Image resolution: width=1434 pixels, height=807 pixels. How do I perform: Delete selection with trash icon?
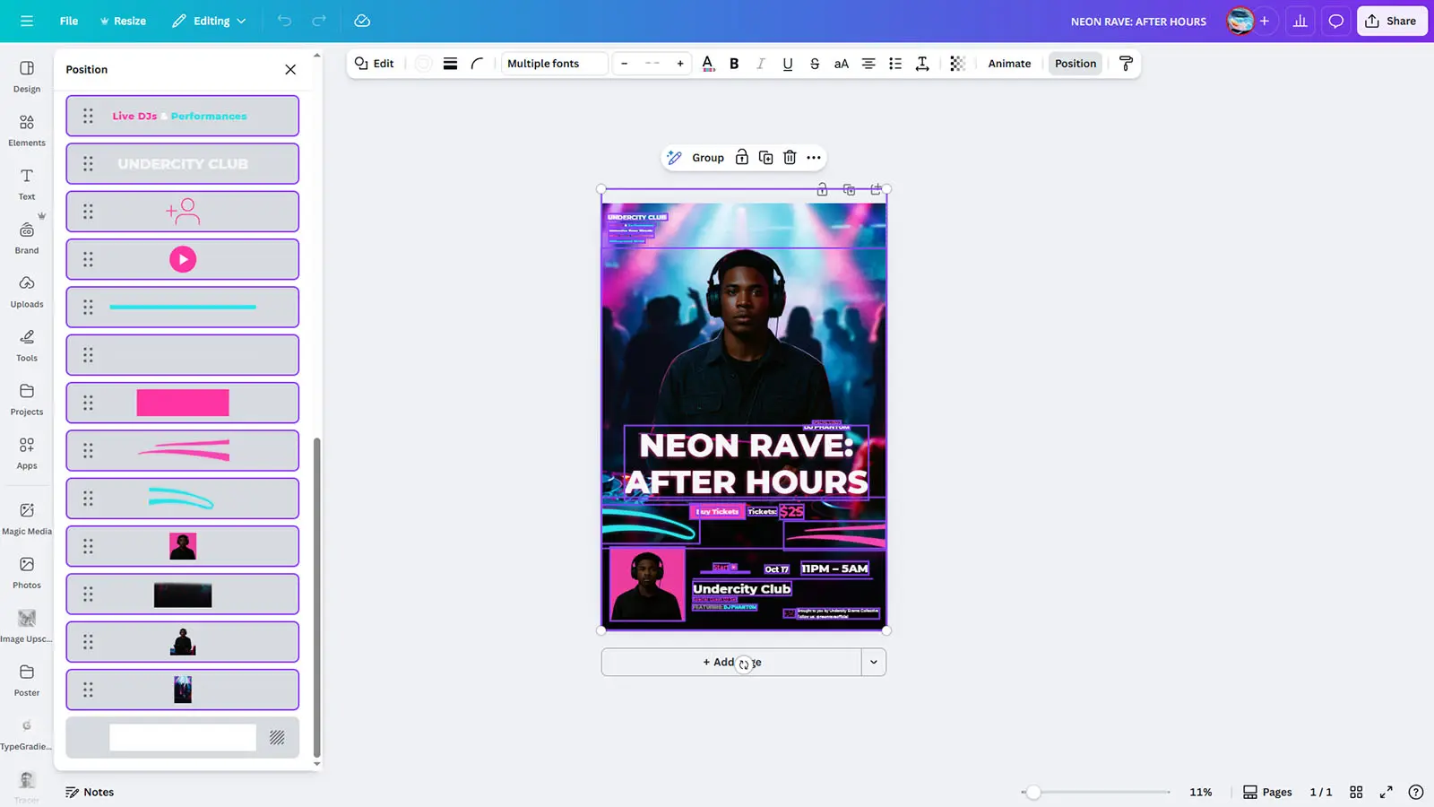coord(790,158)
